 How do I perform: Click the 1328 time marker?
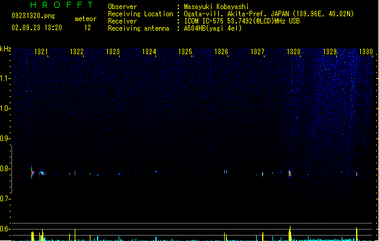coord(293,52)
